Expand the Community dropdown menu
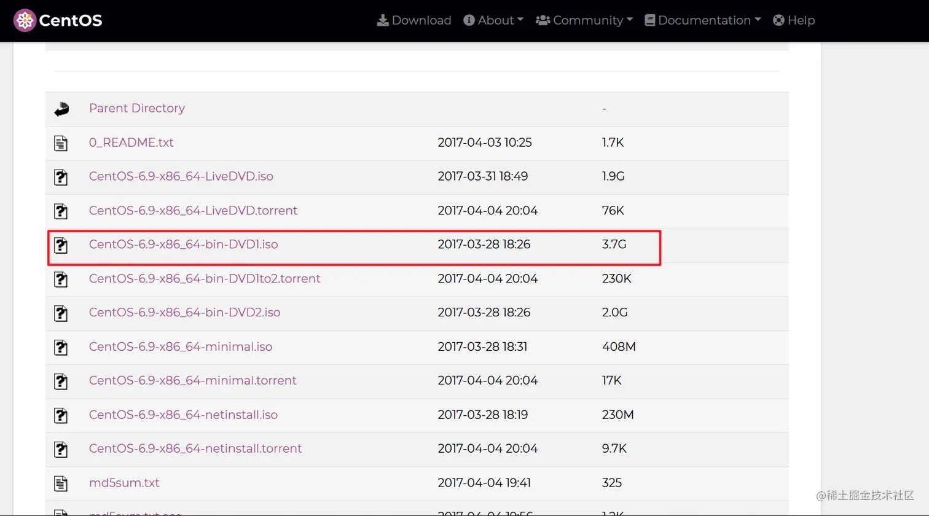Viewport: 929px width, 516px height. (x=584, y=20)
